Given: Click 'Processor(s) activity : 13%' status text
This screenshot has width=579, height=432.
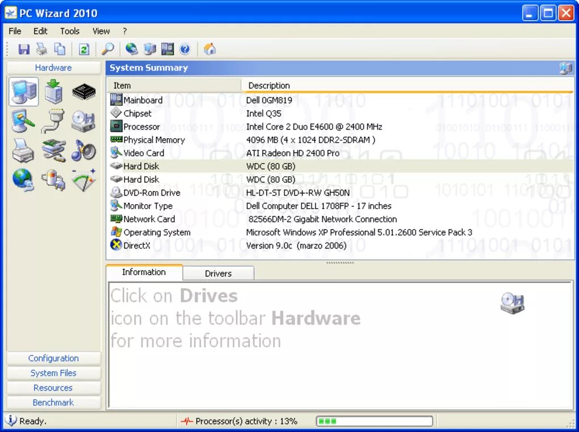Looking at the screenshot, I should [246, 421].
